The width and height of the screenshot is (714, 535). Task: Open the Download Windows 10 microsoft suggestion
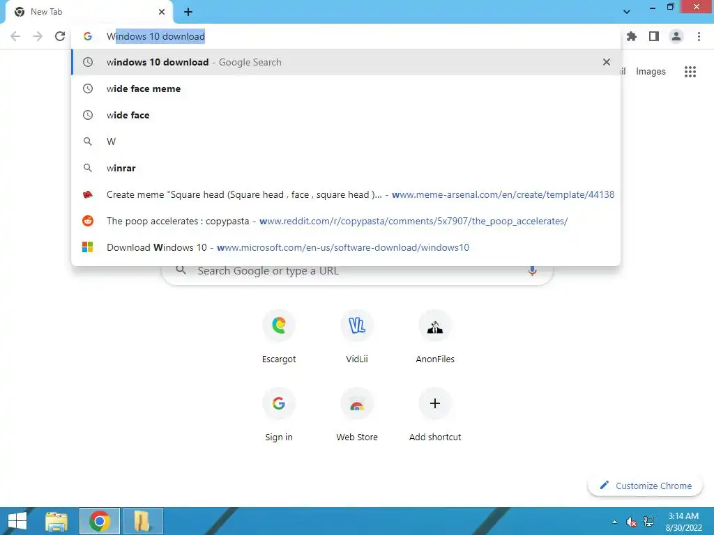[346, 247]
